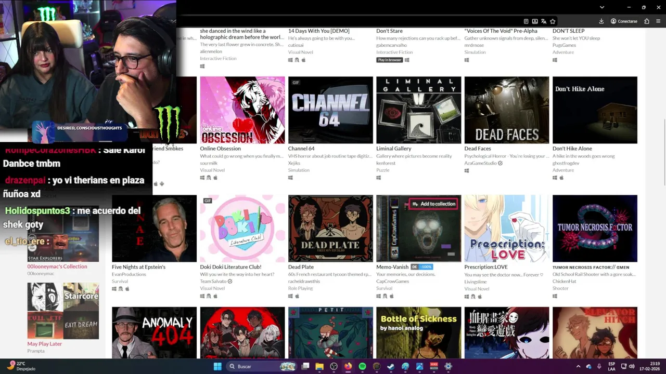Viewport: 666px width, 374px height.
Task: Click the Online Obsession title link
Action: (220, 149)
